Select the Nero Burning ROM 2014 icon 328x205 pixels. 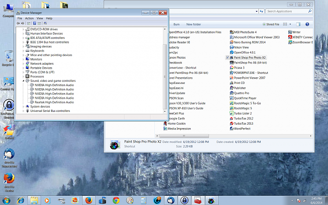(x=231, y=42)
